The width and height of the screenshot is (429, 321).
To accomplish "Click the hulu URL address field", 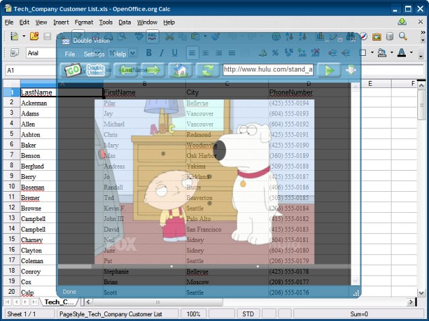I will pyautogui.click(x=268, y=69).
